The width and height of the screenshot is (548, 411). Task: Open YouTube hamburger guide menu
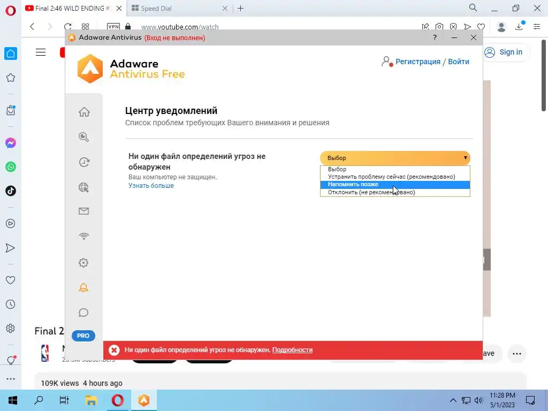pyautogui.click(x=41, y=52)
